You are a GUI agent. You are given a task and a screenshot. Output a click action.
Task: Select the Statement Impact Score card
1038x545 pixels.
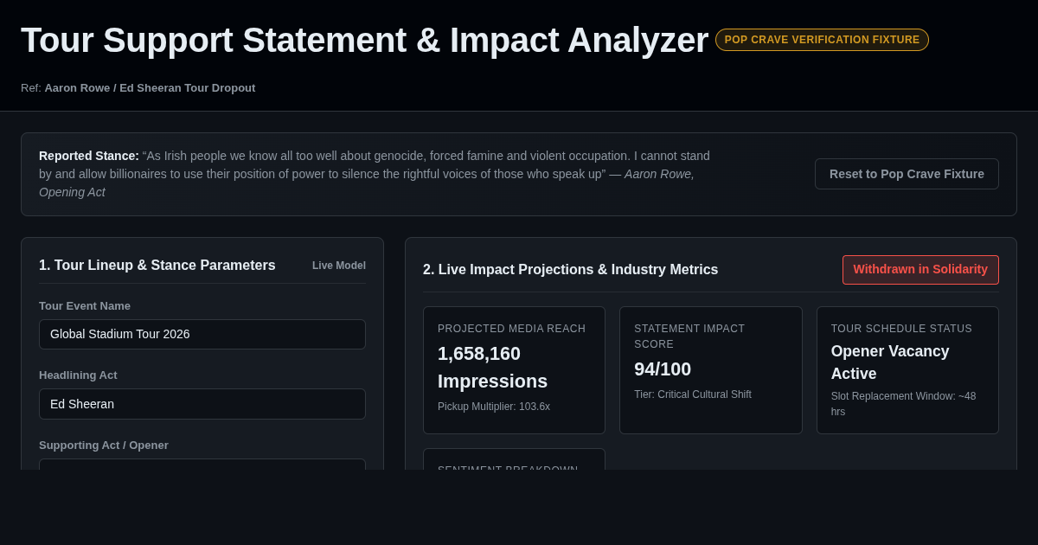click(710, 370)
